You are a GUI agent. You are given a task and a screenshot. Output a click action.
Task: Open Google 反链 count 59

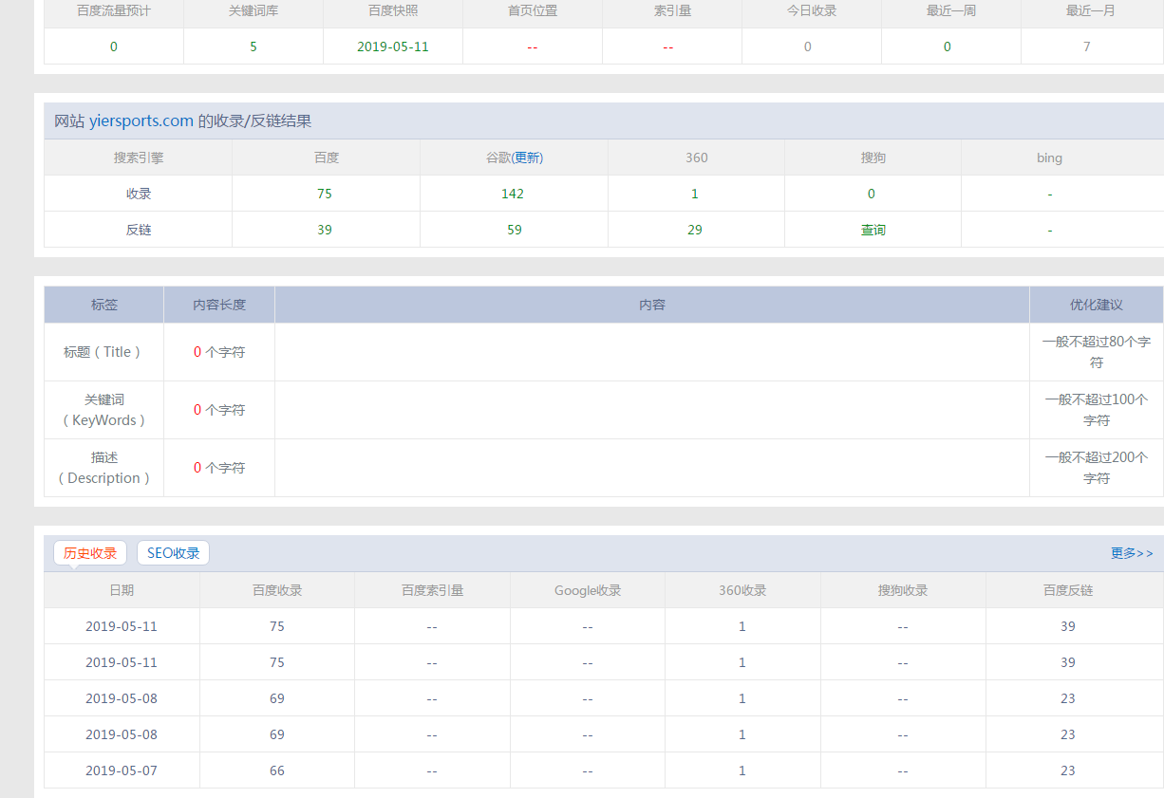click(514, 230)
